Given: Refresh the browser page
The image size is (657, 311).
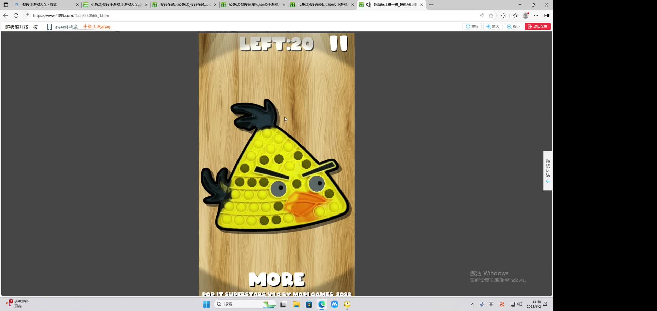Looking at the screenshot, I should (16, 15).
